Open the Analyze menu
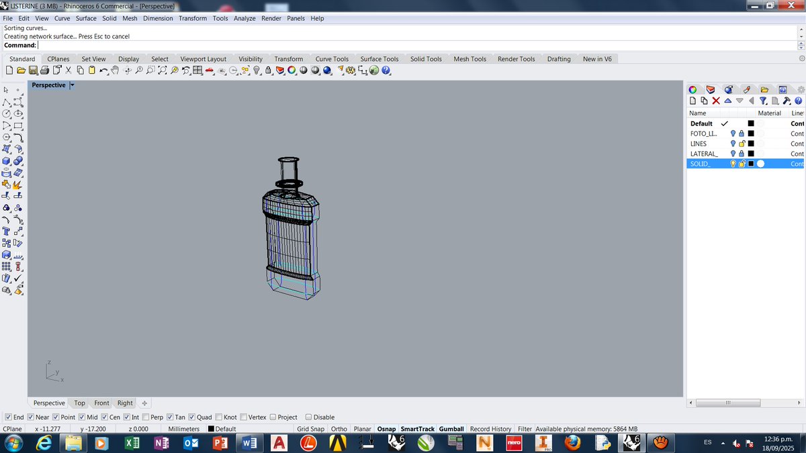The height and width of the screenshot is (453, 806). 244,18
